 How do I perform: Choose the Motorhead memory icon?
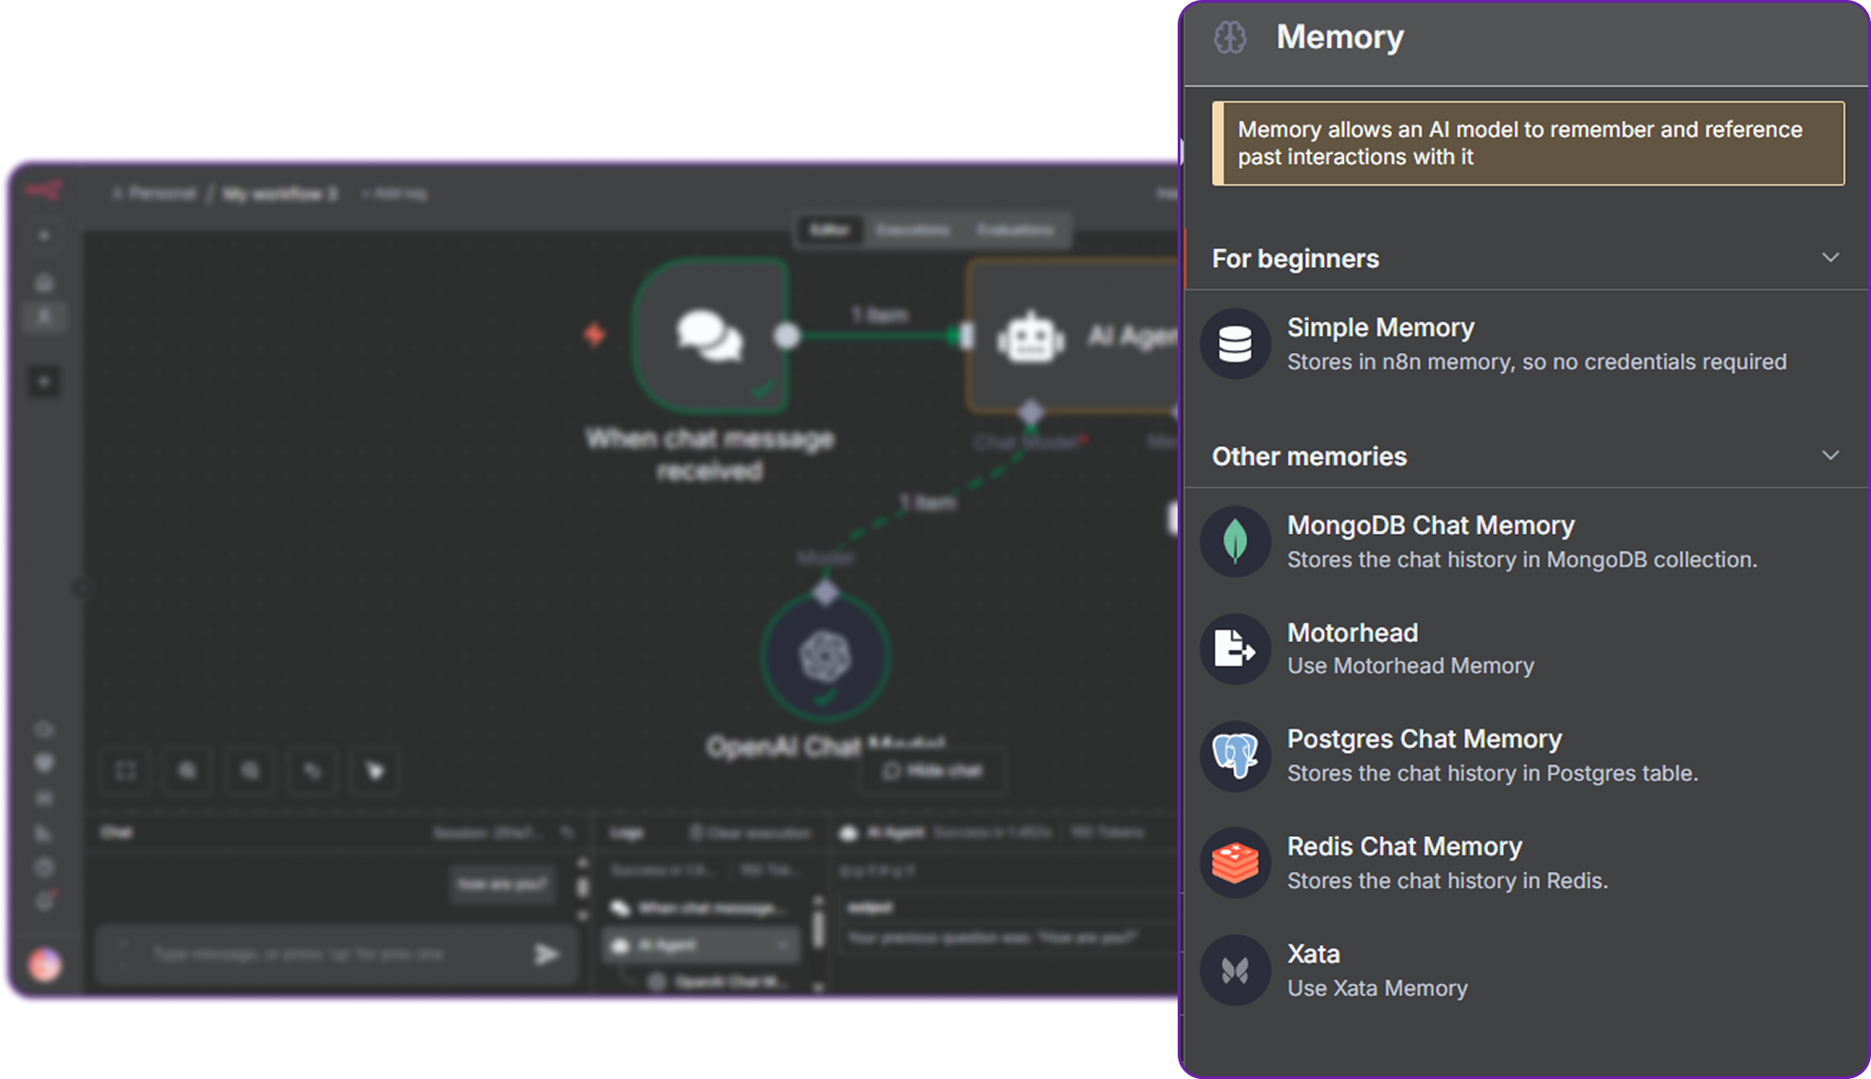[x=1235, y=649]
